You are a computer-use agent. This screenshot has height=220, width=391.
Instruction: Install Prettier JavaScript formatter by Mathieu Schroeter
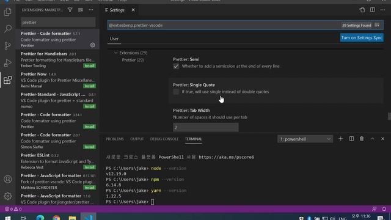[x=89, y=188]
